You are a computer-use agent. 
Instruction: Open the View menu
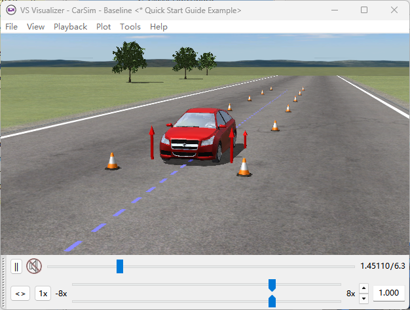coord(36,27)
